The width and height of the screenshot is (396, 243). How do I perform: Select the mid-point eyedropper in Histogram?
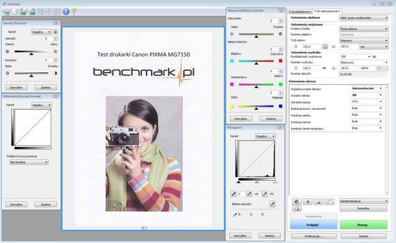pos(250,194)
